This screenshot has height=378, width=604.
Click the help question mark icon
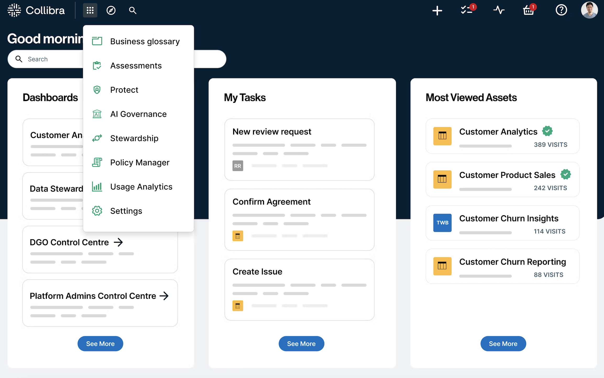tap(561, 10)
